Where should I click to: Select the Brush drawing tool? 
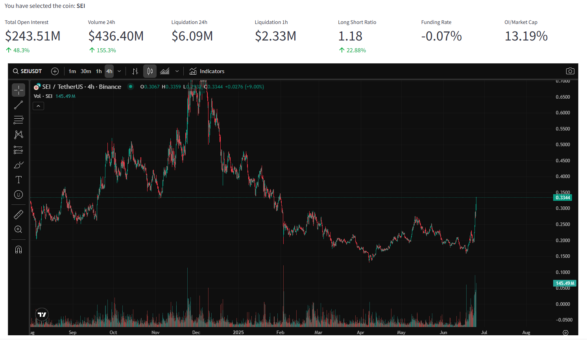[x=18, y=165]
